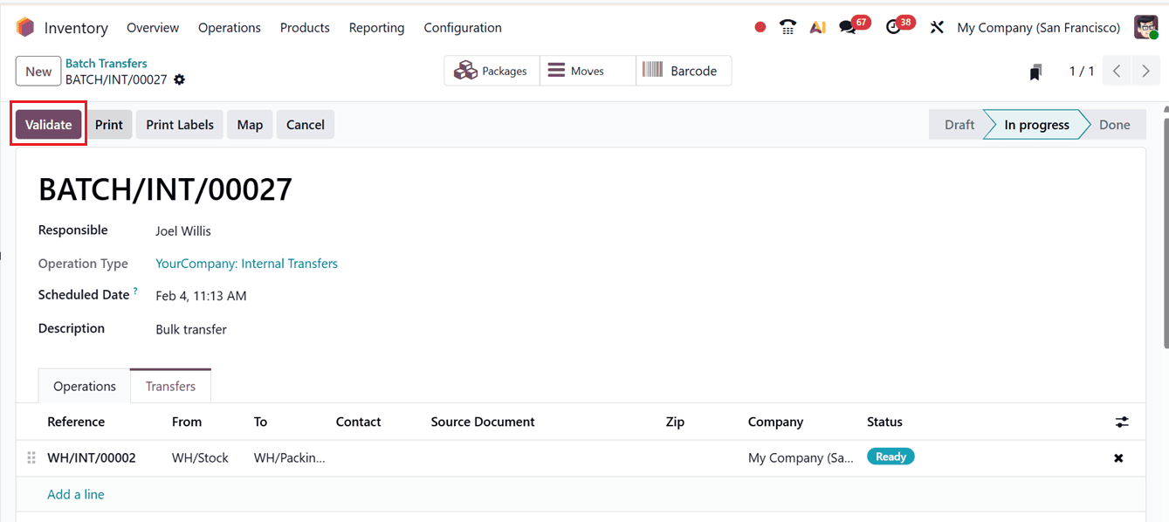Remove WH/INT/00002 using the x icon
This screenshot has width=1169, height=522.
click(x=1118, y=457)
